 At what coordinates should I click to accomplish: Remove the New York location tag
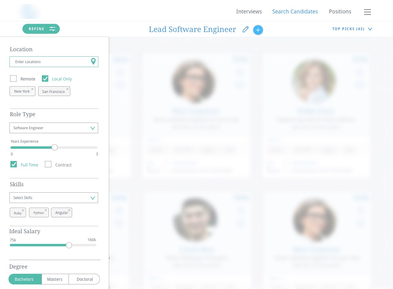tap(32, 89)
